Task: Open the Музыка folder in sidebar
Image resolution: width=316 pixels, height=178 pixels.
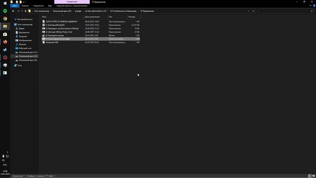Action: point(22,44)
